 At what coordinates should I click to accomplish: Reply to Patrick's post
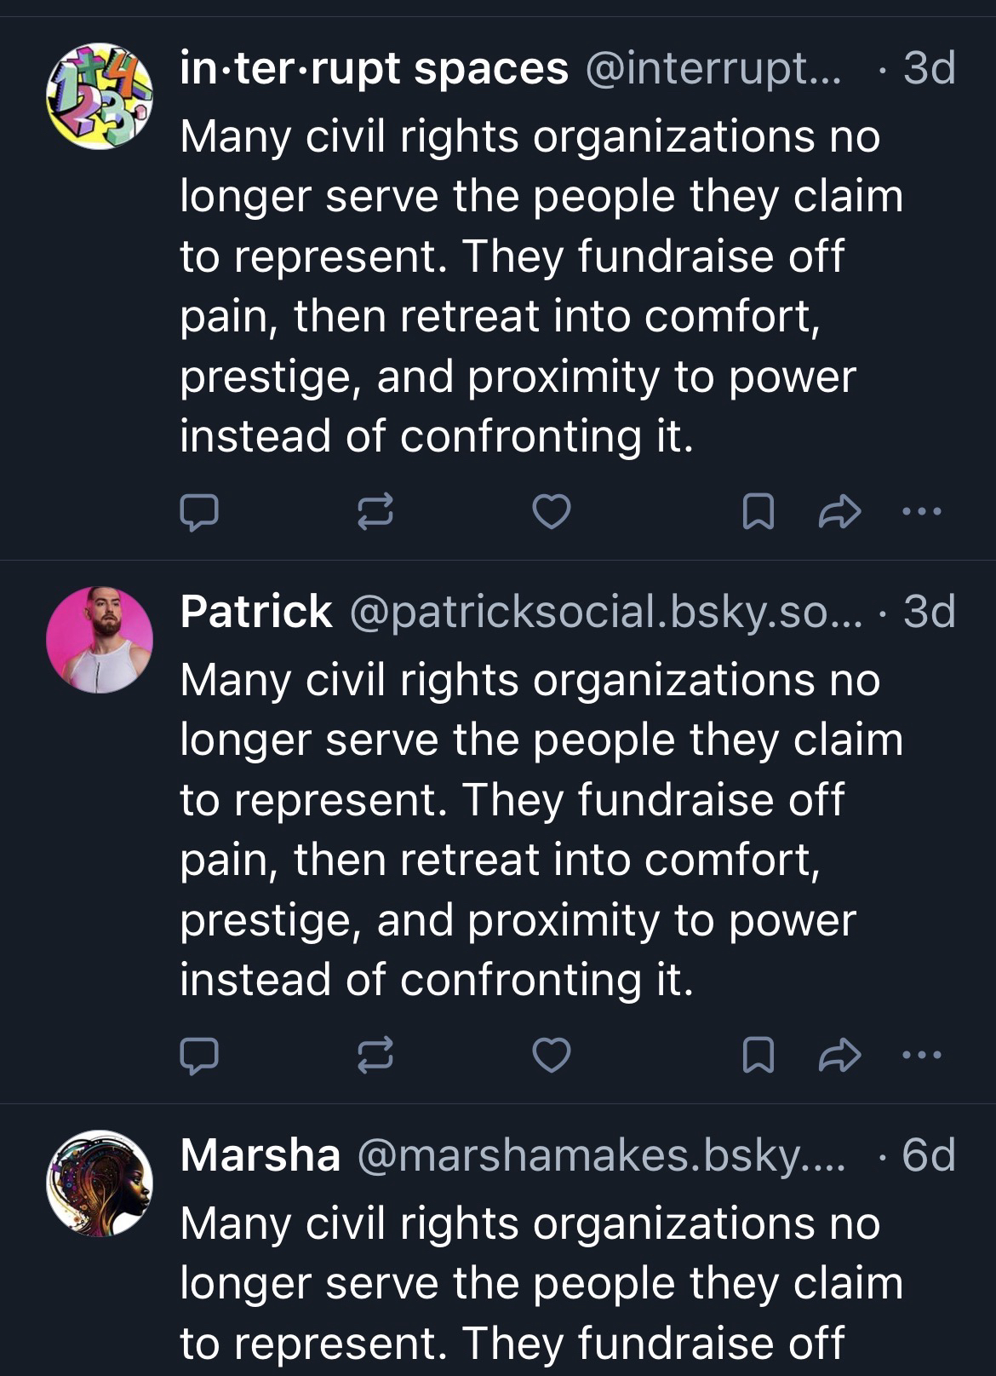[x=199, y=1055]
